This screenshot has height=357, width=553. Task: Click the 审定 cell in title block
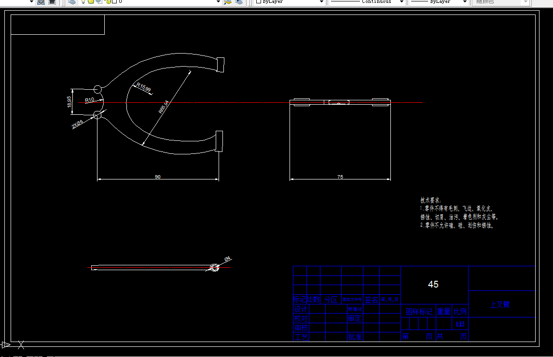pyautogui.click(x=355, y=318)
